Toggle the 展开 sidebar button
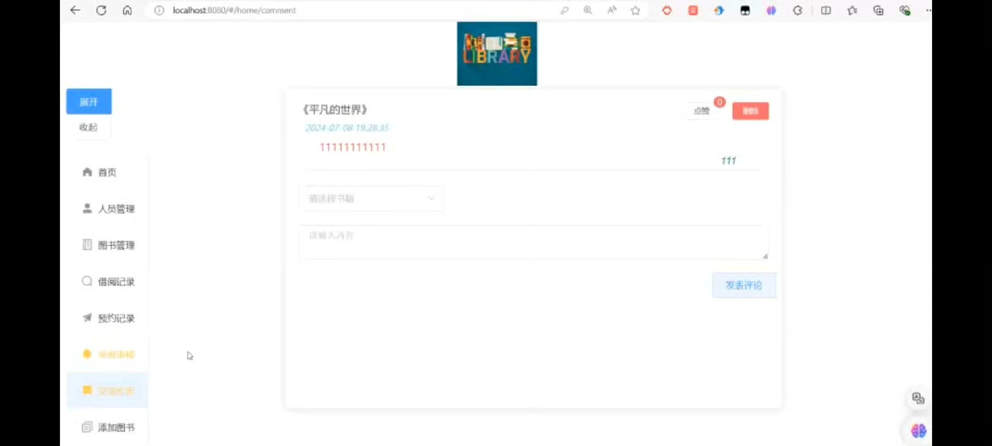This screenshot has height=446, width=992. click(x=89, y=102)
